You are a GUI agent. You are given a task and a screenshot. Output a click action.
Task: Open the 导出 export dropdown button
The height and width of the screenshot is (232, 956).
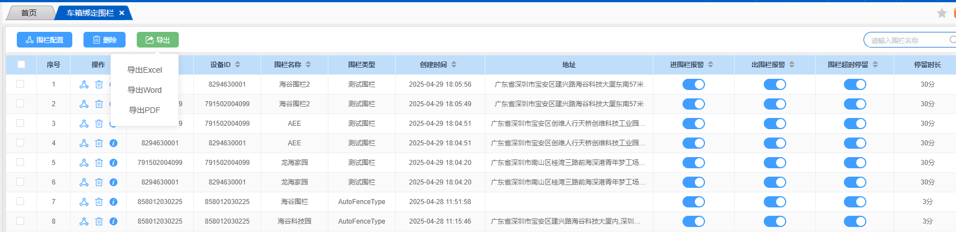157,40
